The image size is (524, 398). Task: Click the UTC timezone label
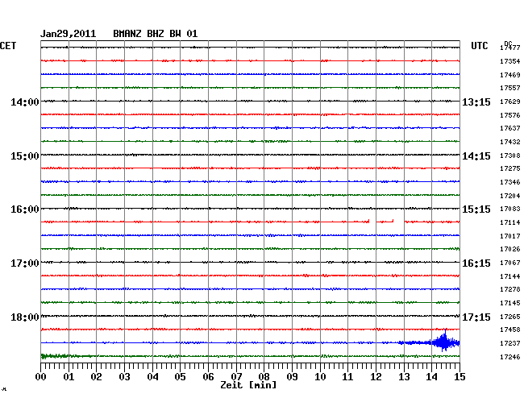tap(480, 46)
